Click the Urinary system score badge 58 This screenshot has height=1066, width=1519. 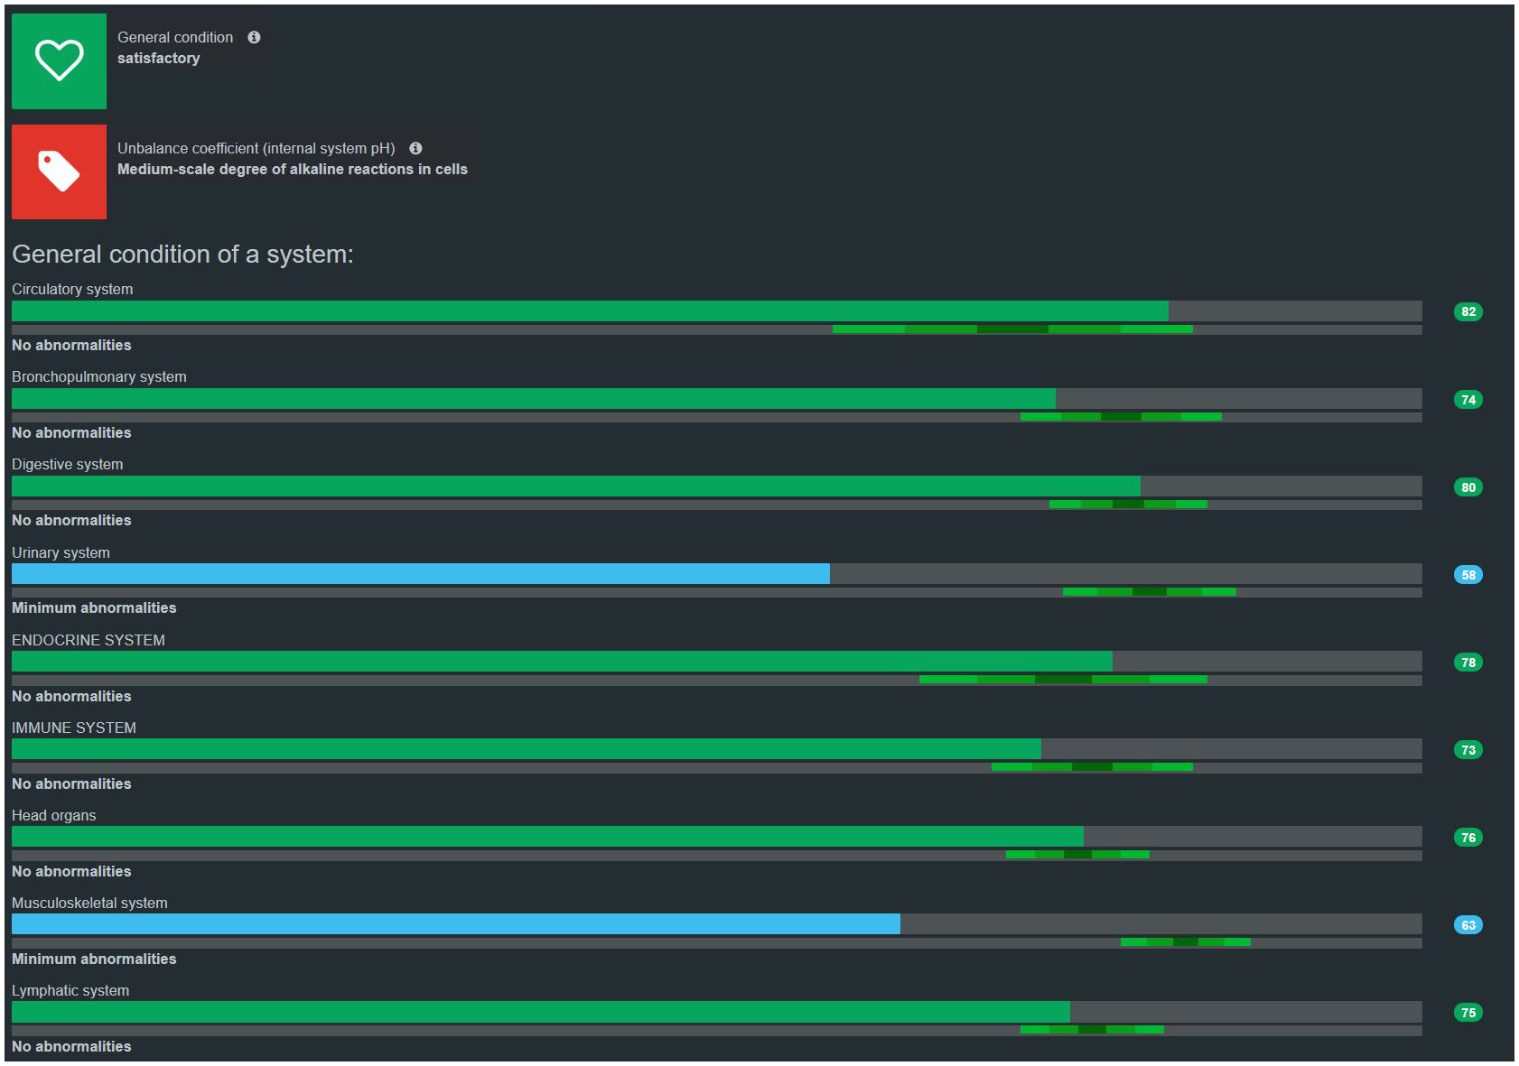point(1468,575)
